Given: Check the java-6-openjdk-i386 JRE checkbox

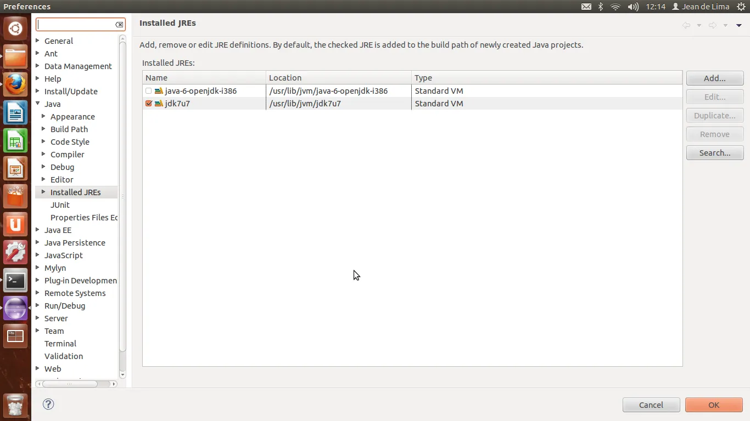Looking at the screenshot, I should coord(149,91).
